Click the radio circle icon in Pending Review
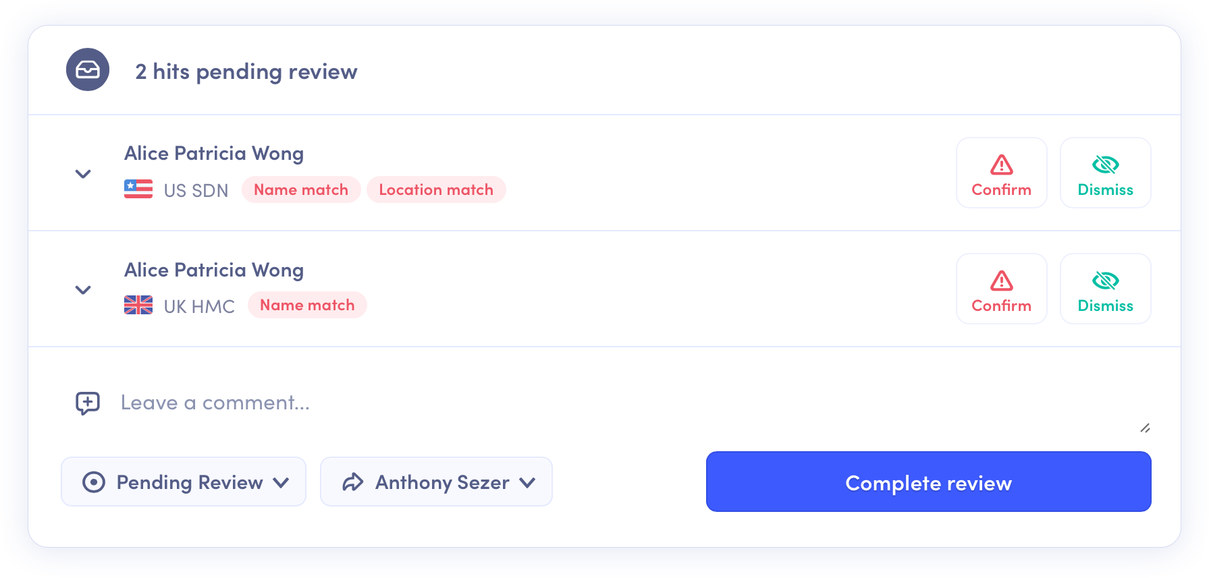Screen dimensions: 1209x578 point(94,482)
